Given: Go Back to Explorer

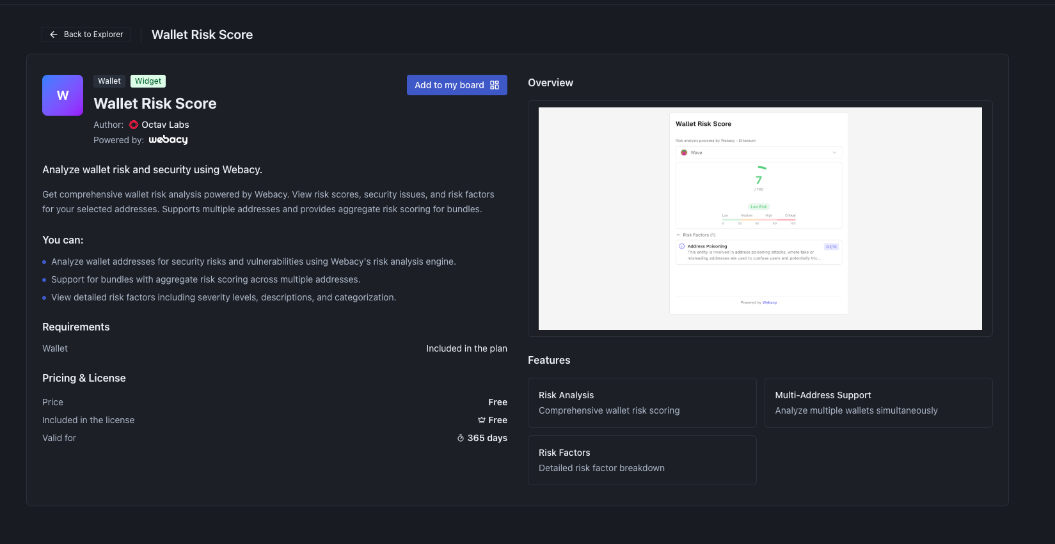Looking at the screenshot, I should pos(86,35).
